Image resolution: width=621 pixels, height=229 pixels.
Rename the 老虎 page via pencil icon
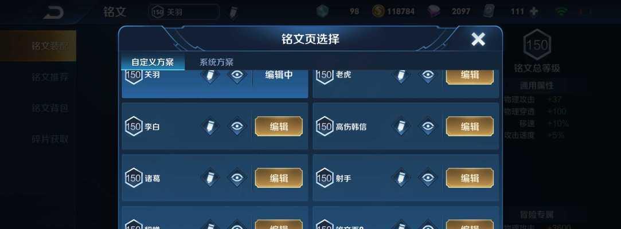[401, 76]
